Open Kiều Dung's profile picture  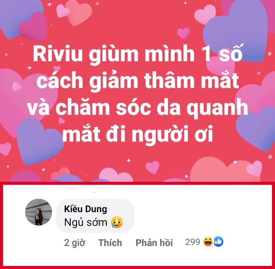point(38,212)
